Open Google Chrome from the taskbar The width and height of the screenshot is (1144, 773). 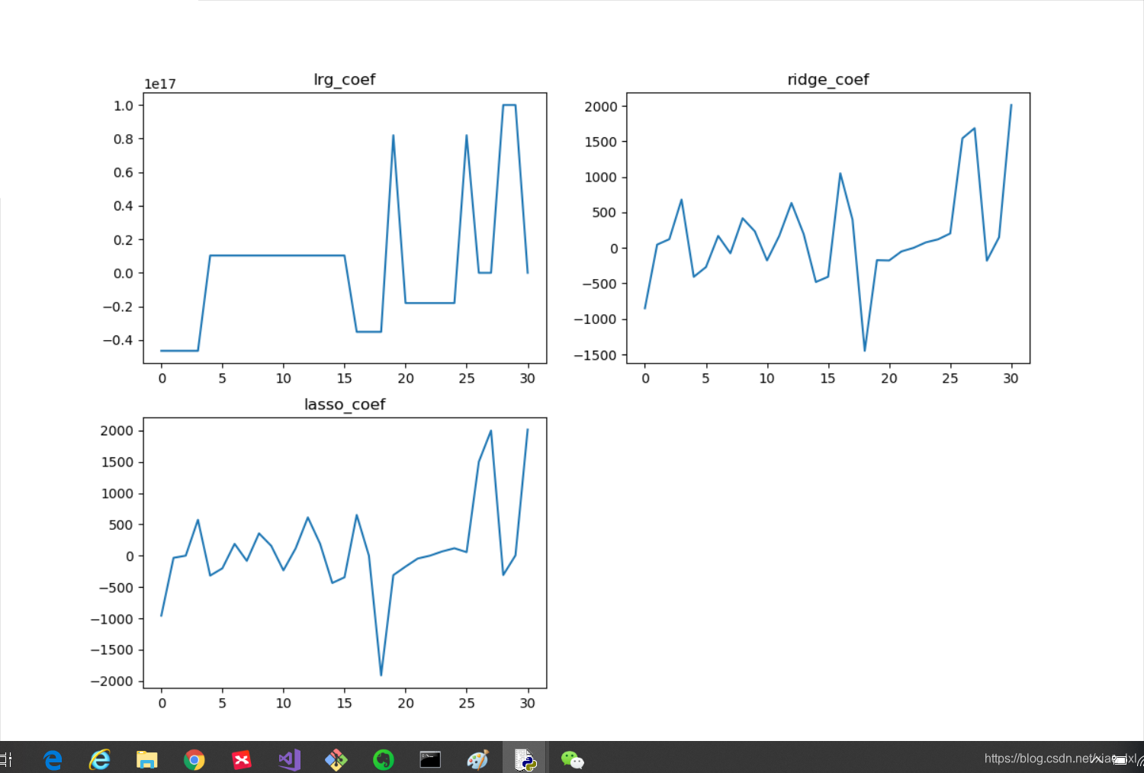coord(194,759)
